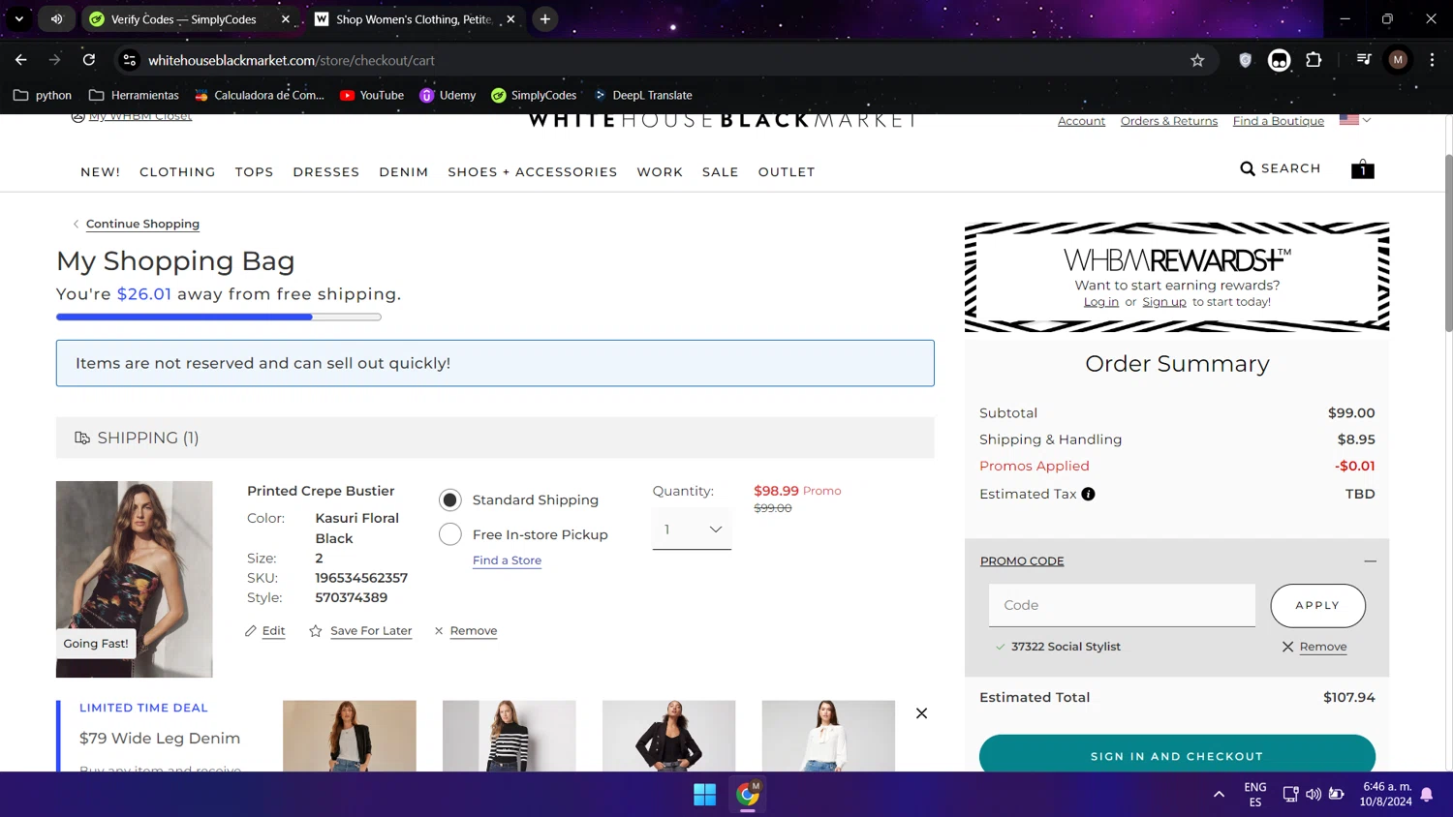The width and height of the screenshot is (1453, 817).
Task: Click the free shipping progress bar
Action: pos(219,317)
